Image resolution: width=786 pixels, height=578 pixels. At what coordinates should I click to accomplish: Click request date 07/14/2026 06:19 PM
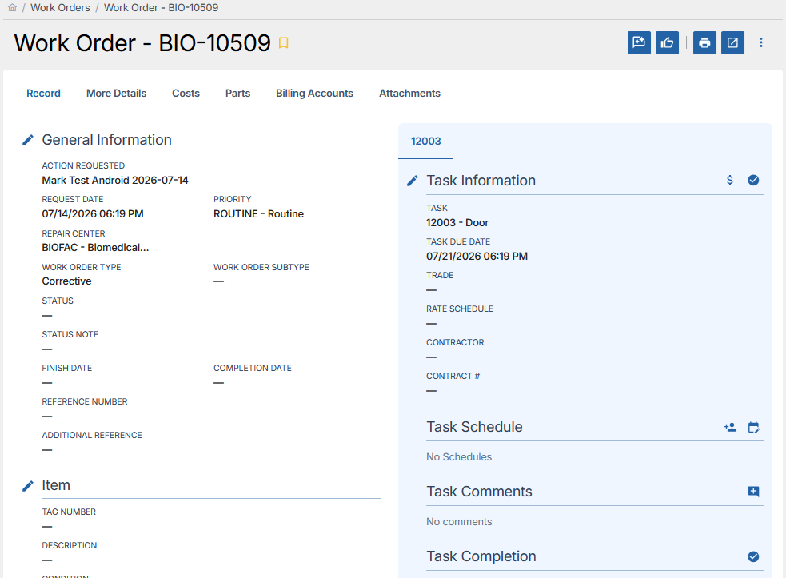(x=93, y=214)
